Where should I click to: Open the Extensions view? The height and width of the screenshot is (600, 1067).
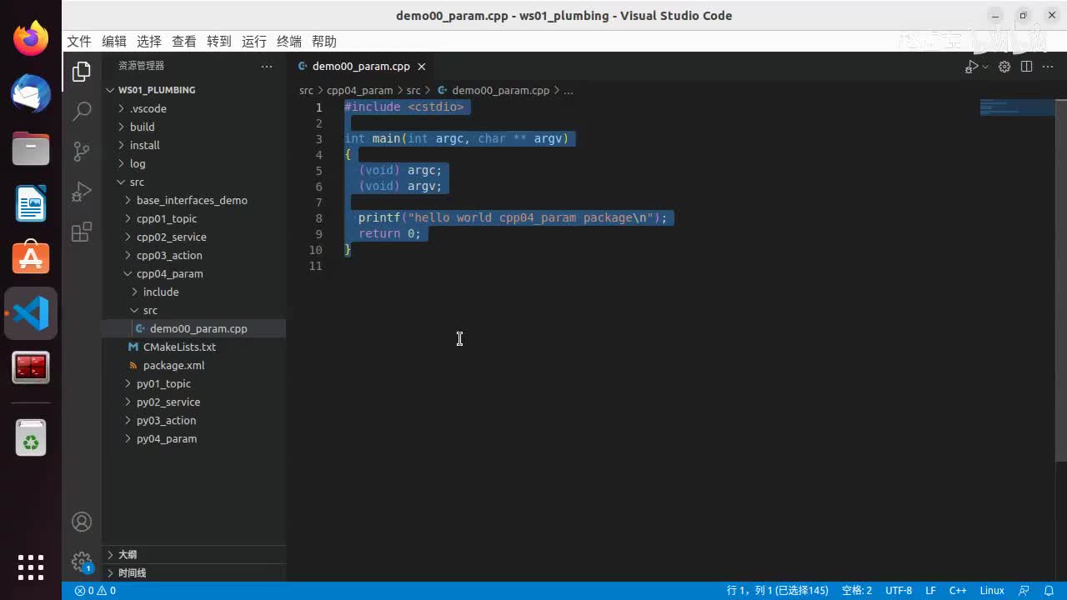click(82, 232)
